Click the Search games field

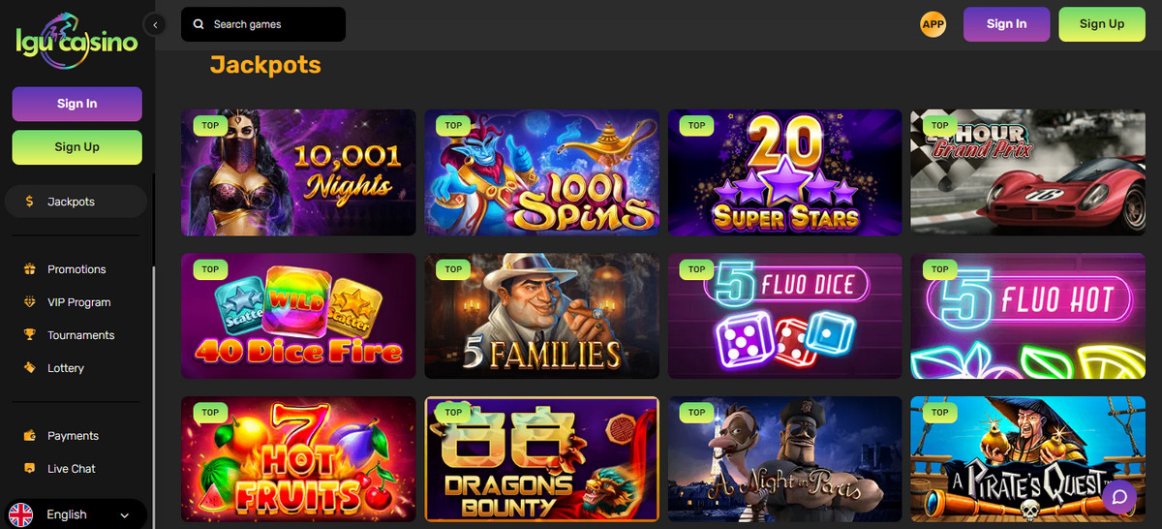tap(263, 24)
